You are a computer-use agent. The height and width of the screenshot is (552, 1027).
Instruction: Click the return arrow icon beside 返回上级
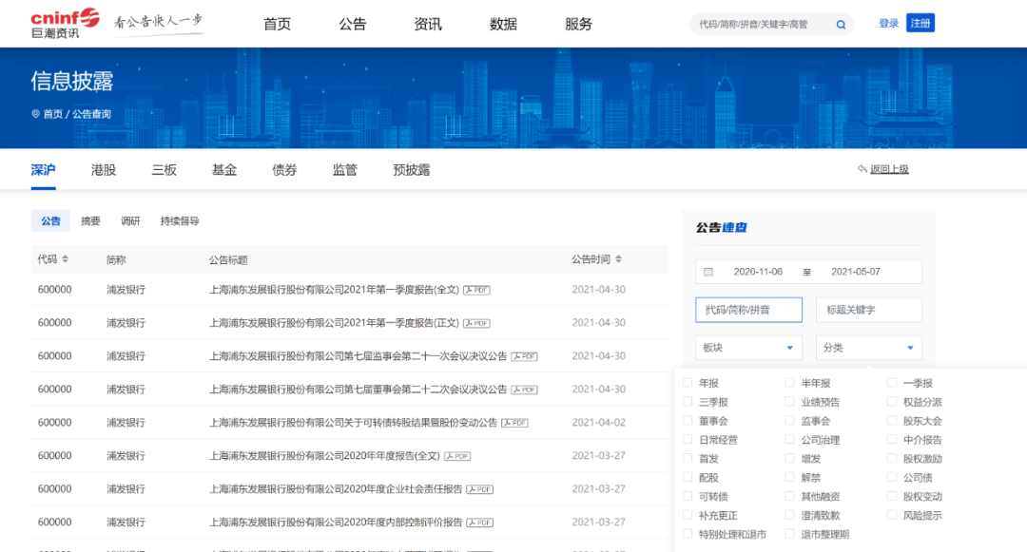[862, 169]
